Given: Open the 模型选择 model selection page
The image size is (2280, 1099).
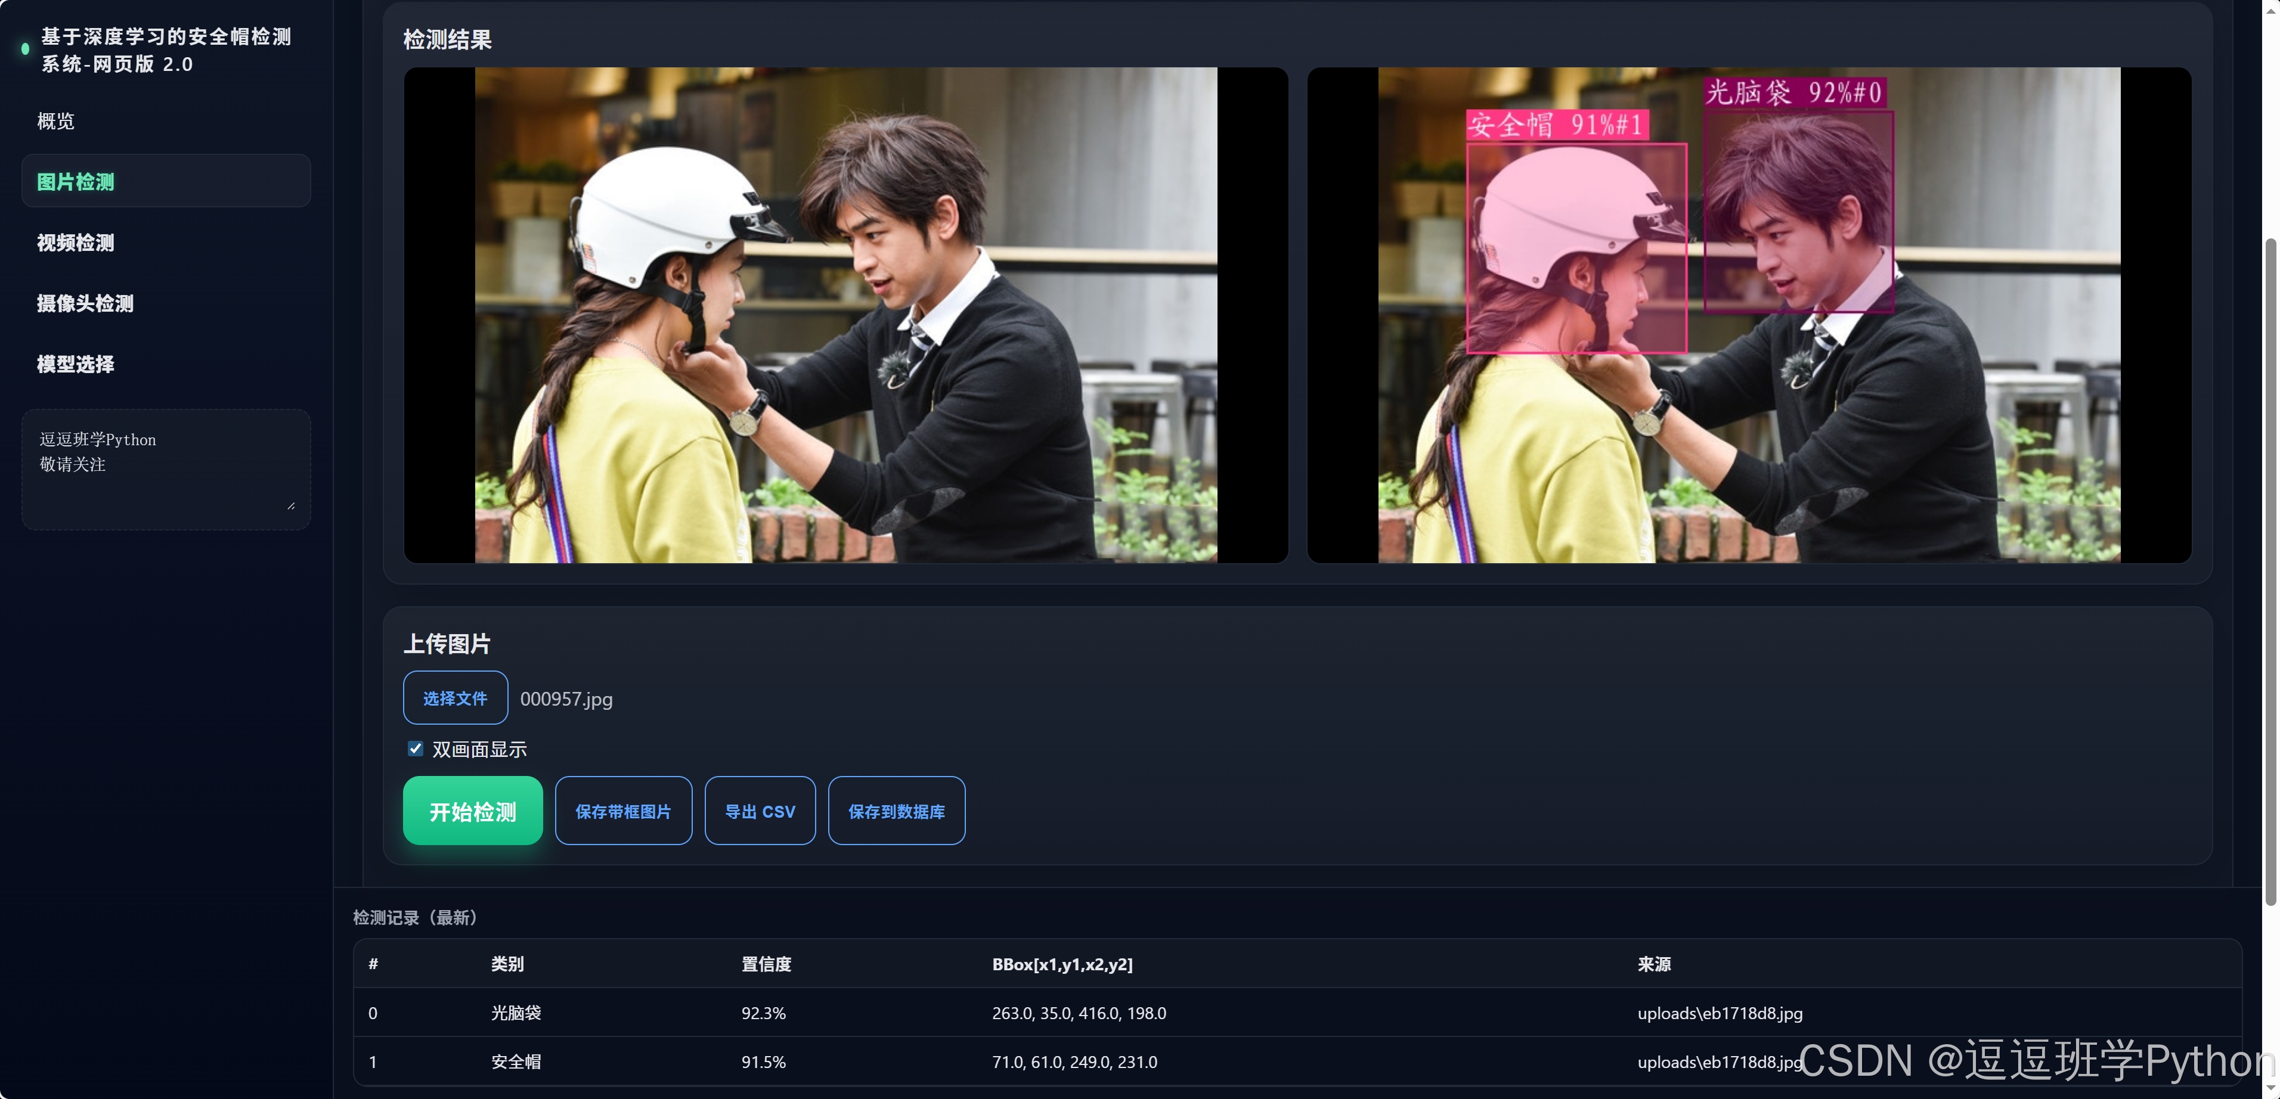Looking at the screenshot, I should pos(76,365).
